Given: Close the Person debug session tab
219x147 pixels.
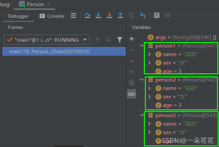Looking at the screenshot, I should click(49, 4).
